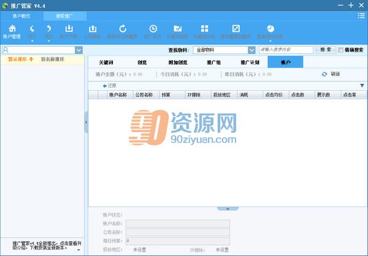Expand the dropdown under the pie chart icon
The image size is (368, 256).
[x=270, y=41]
